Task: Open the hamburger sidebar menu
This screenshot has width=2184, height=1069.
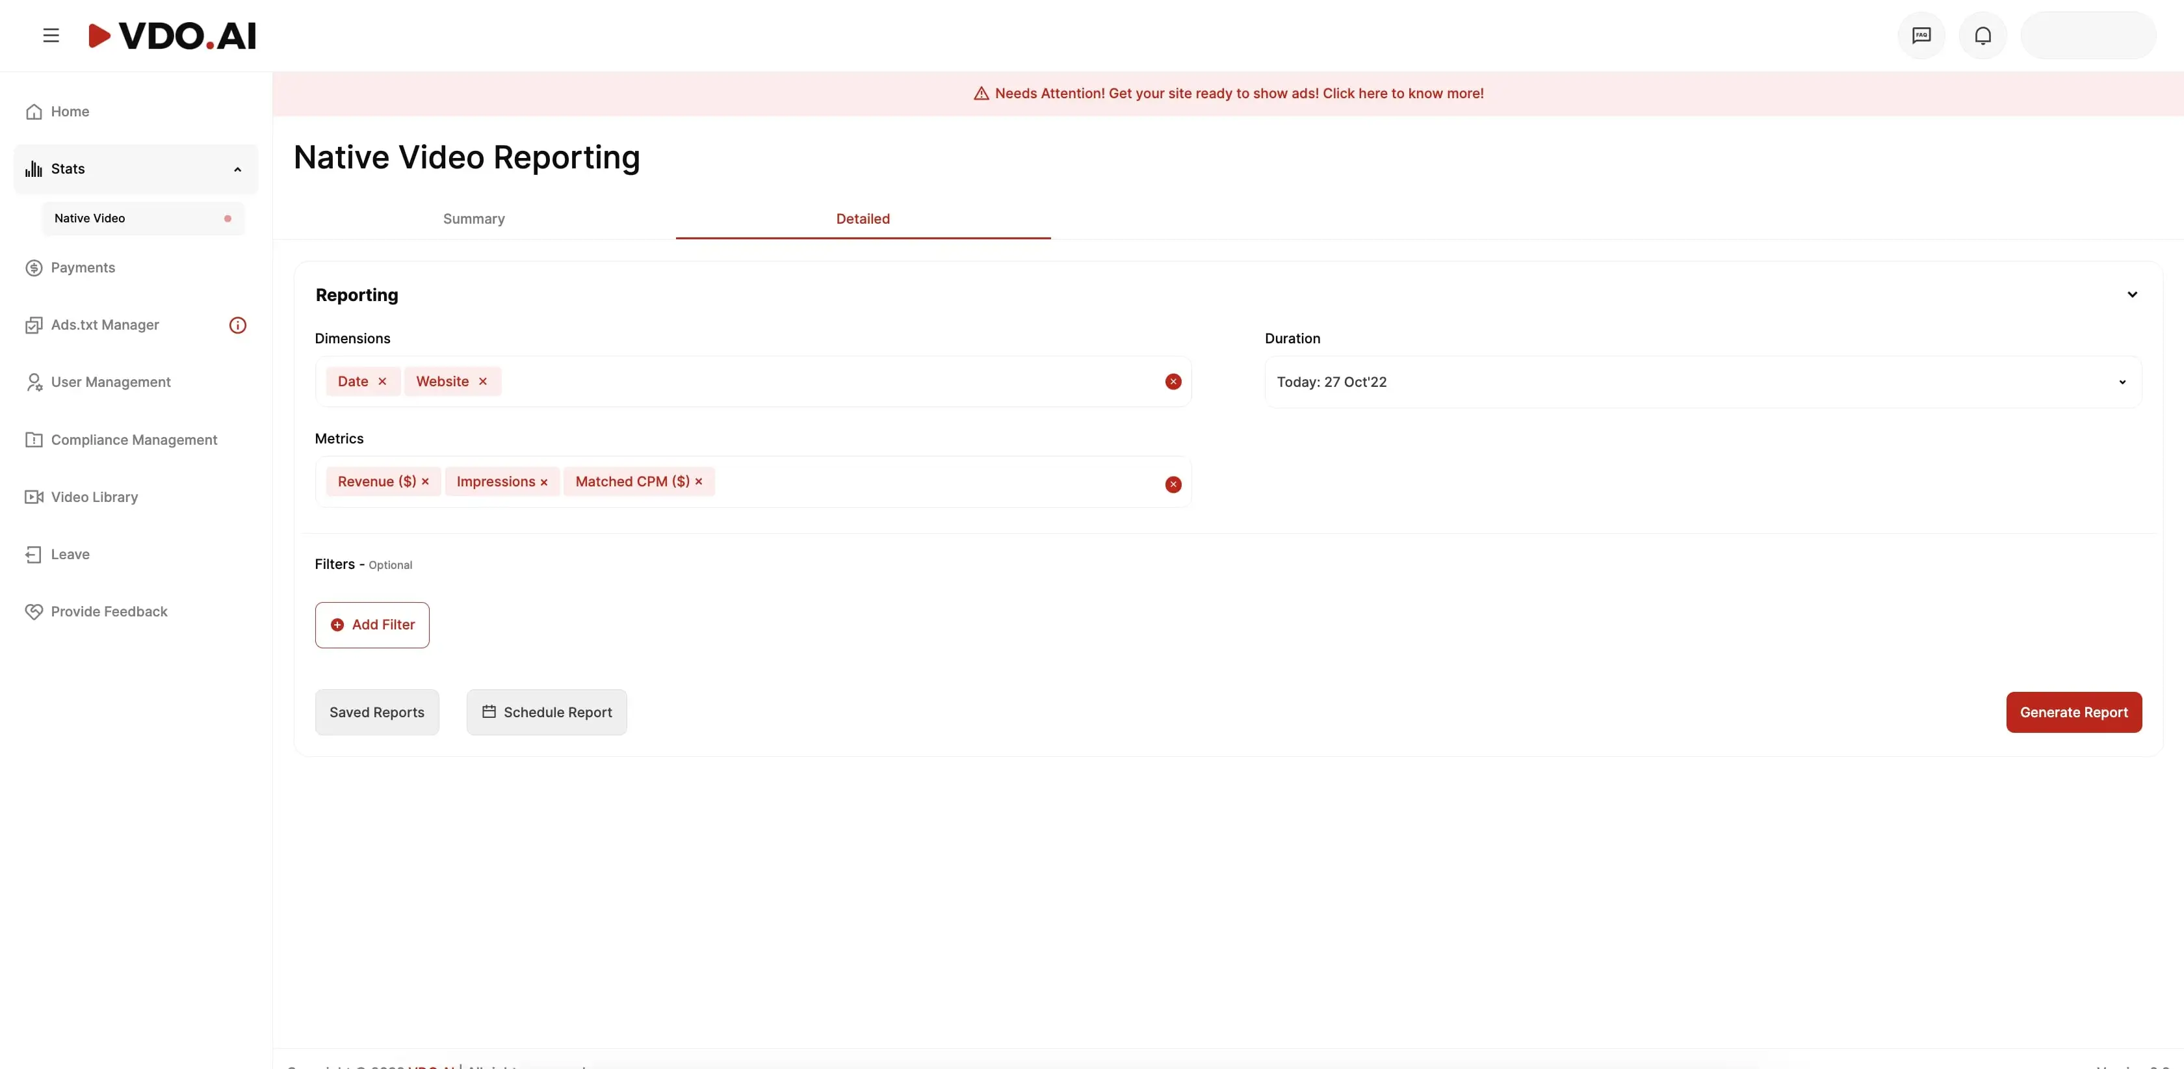Action: [x=51, y=36]
